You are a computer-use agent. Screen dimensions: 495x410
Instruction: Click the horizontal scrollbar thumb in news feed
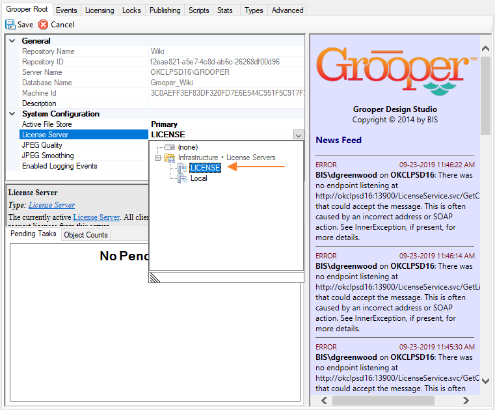383,400
